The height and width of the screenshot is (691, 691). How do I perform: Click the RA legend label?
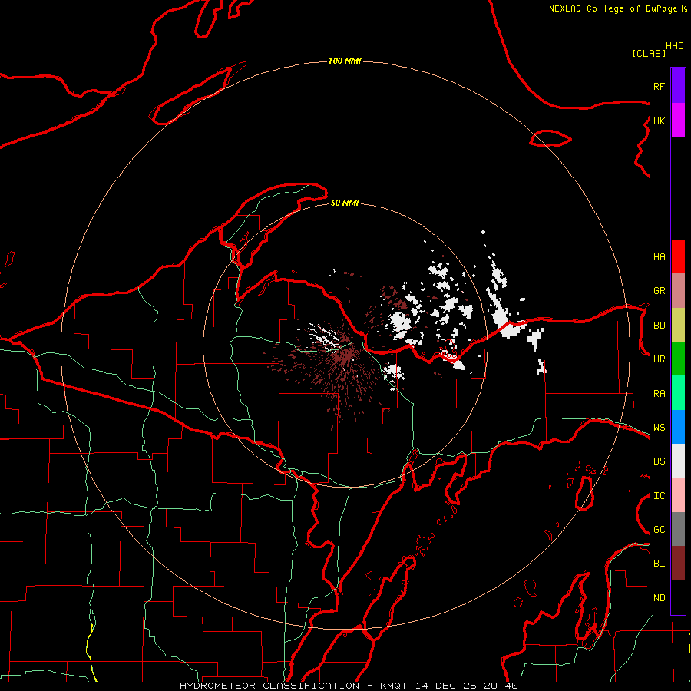pos(659,394)
